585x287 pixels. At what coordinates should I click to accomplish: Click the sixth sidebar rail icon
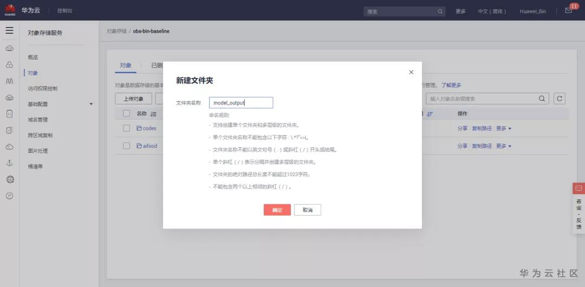[x=10, y=131]
